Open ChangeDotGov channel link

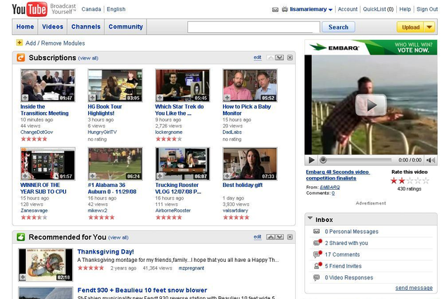click(36, 132)
